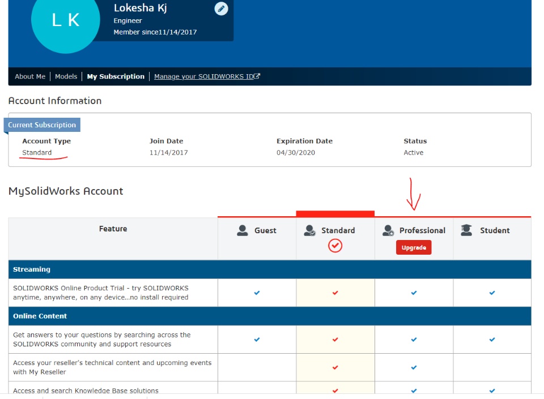This screenshot has height=399, width=544.
Task: Click Professional checkmark for Online Product Trial
Action: tap(414, 293)
